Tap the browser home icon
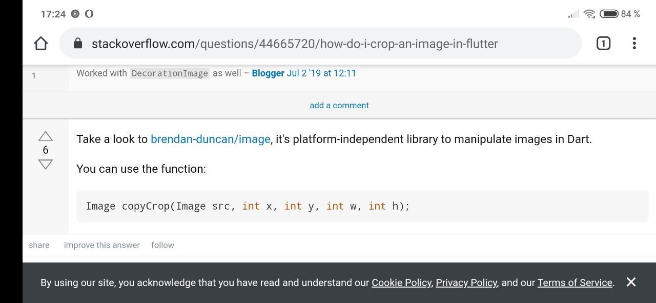Image resolution: width=656 pixels, height=303 pixels. [x=41, y=44]
